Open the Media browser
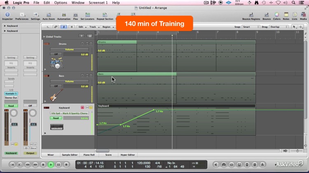309x173 pixels. click(x=303, y=16)
